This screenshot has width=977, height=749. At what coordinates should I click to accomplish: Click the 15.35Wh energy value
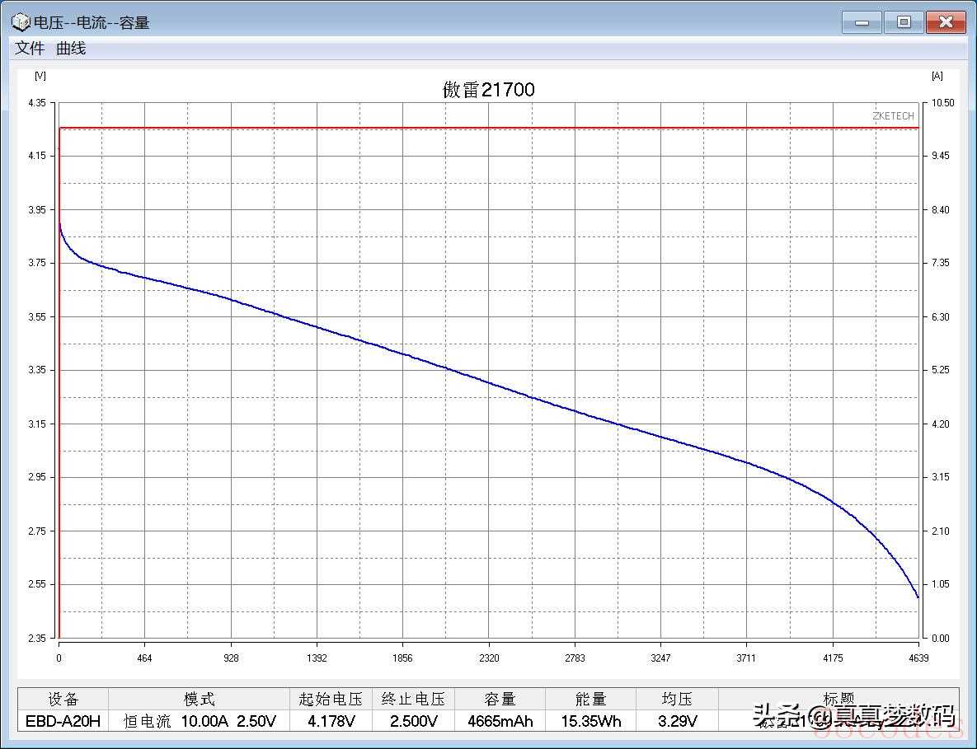[x=590, y=721]
